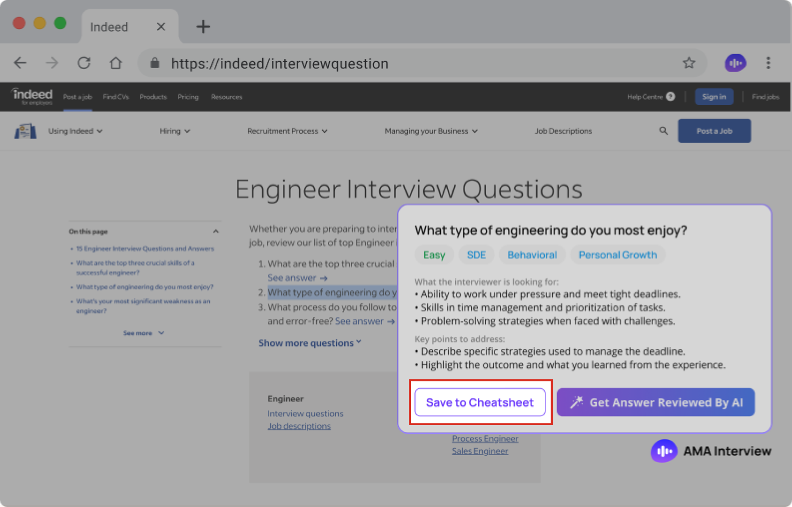Open the browser three-dot menu

click(x=768, y=63)
